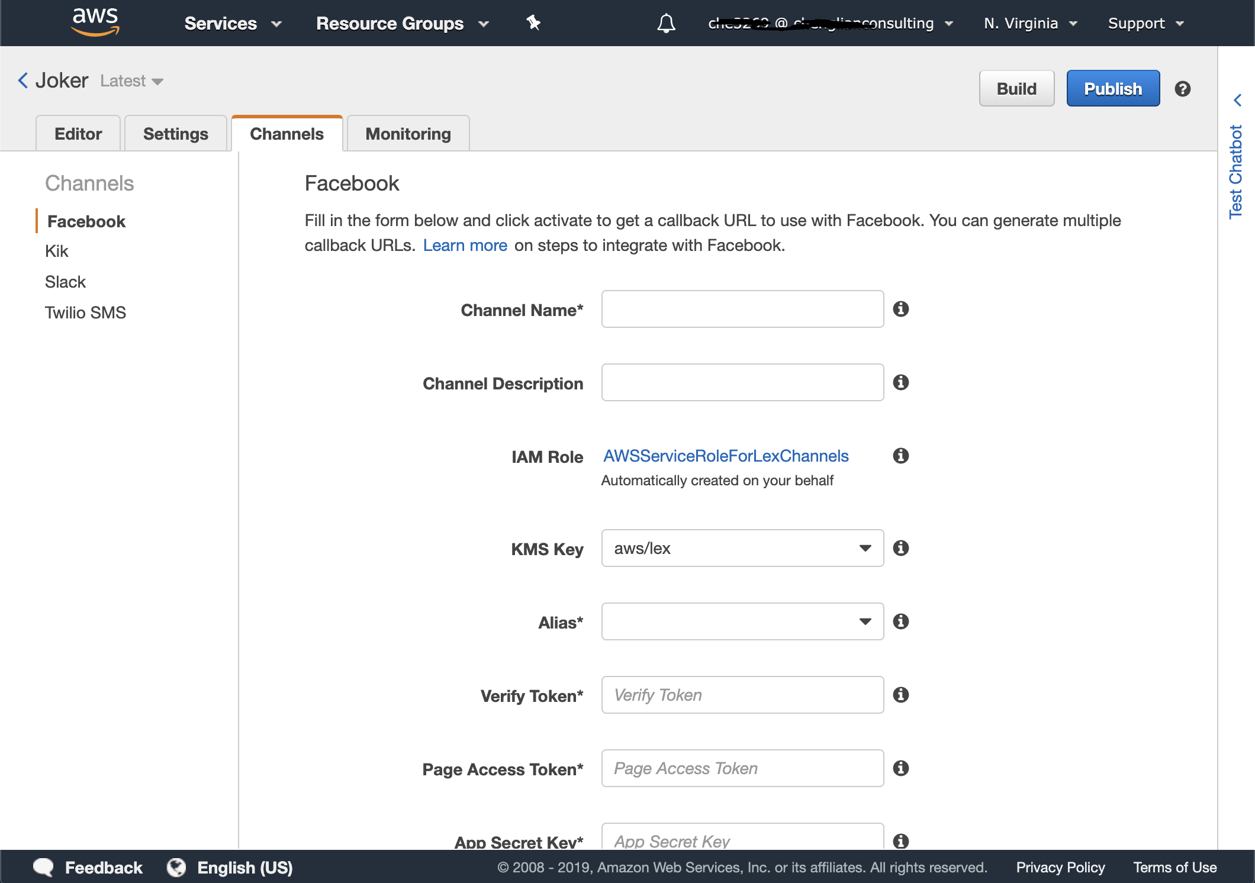Focus the Channel Description input field

tap(742, 382)
